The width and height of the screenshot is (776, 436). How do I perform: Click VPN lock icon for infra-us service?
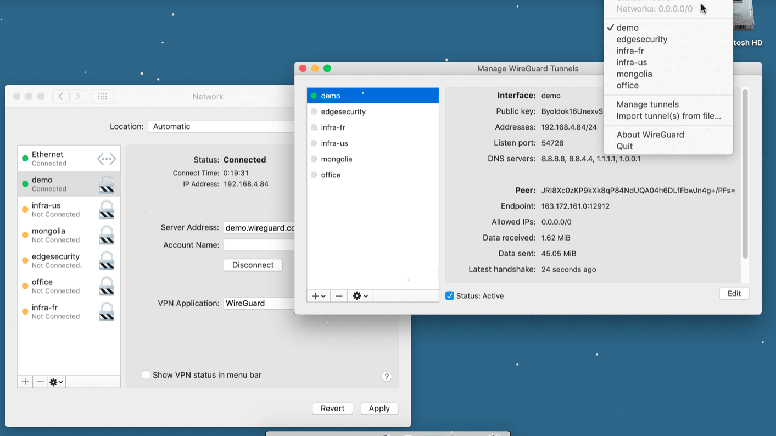(107, 210)
